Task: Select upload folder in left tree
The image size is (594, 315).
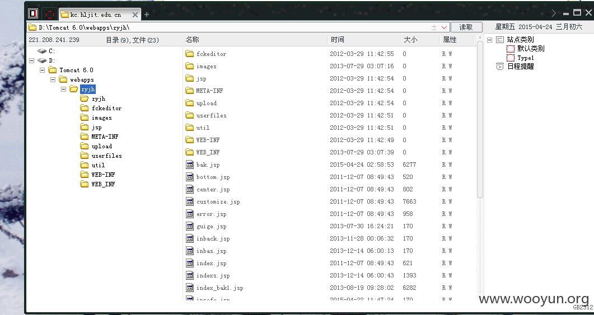Action: click(102, 146)
